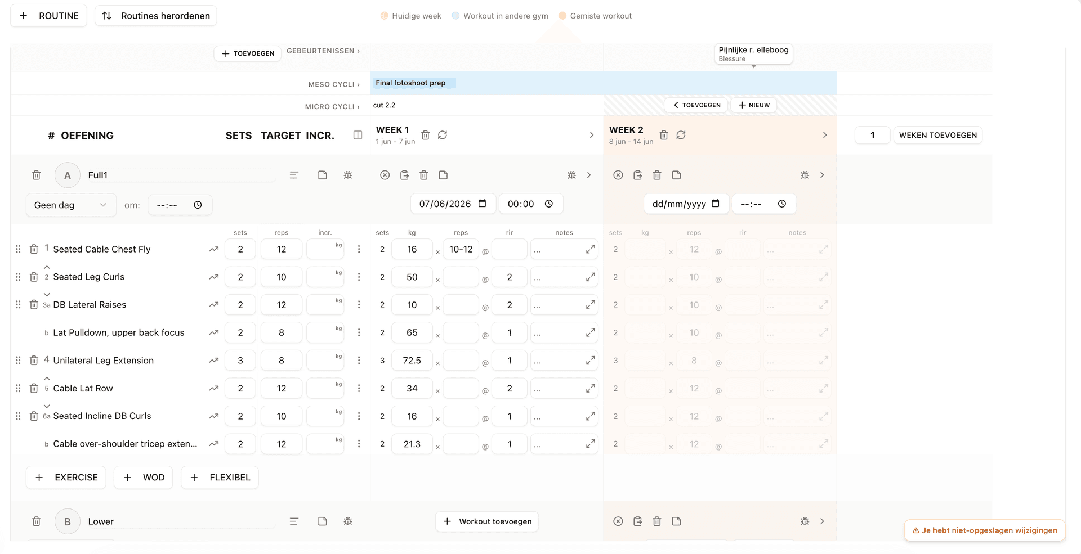Viewport: 1081px width, 554px height.
Task: Open the Week 1 Full1 workout note icon
Action: click(x=444, y=175)
